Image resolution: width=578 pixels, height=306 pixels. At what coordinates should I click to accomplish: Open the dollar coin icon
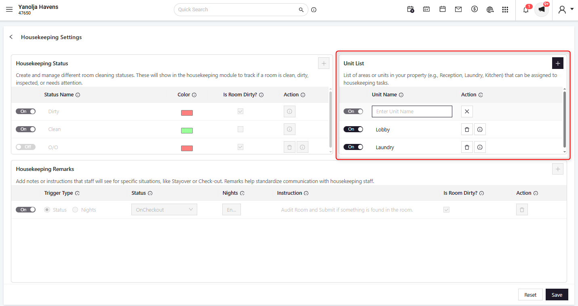point(475,9)
